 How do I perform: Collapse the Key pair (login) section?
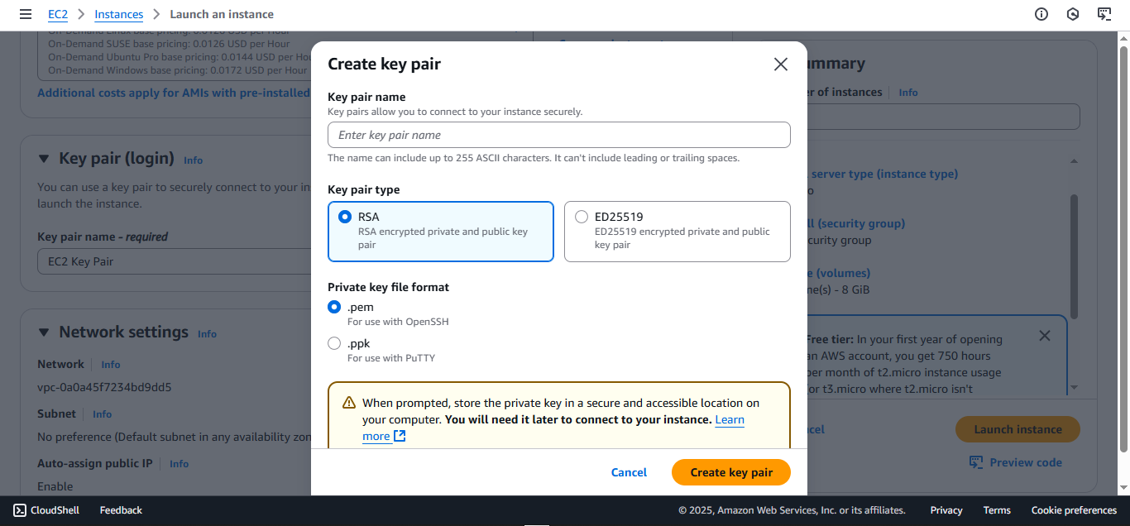coord(44,159)
